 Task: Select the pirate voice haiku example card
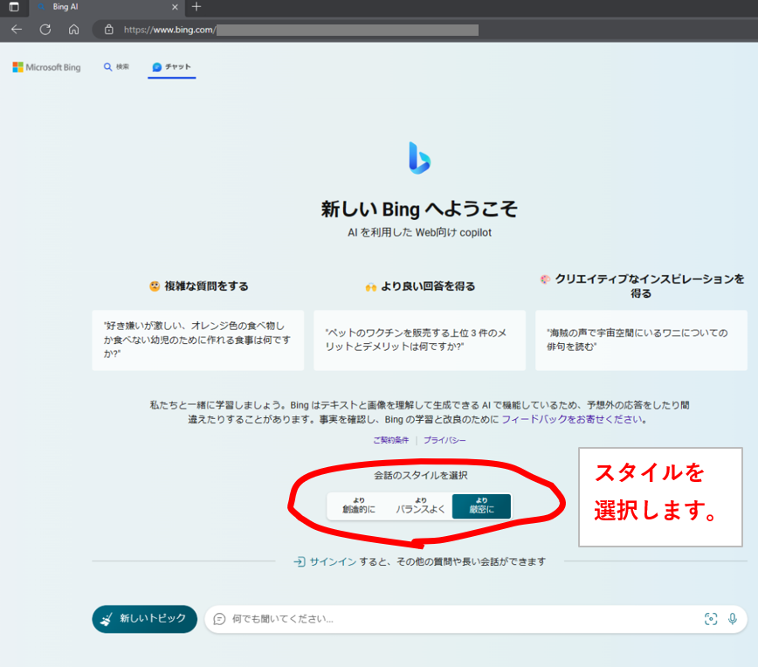coord(641,340)
